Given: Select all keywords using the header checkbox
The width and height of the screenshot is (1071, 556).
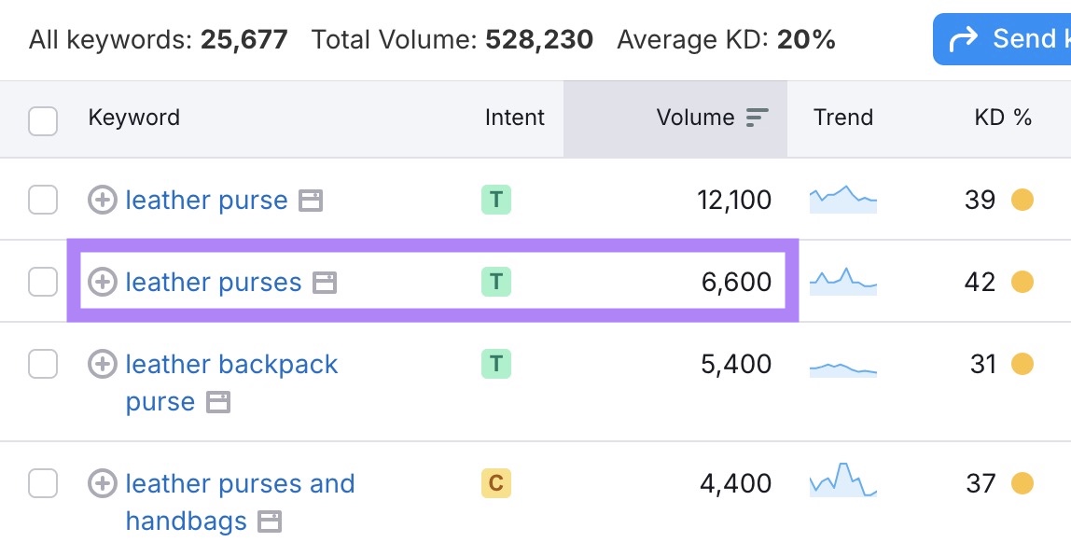Looking at the screenshot, I should point(43,118).
